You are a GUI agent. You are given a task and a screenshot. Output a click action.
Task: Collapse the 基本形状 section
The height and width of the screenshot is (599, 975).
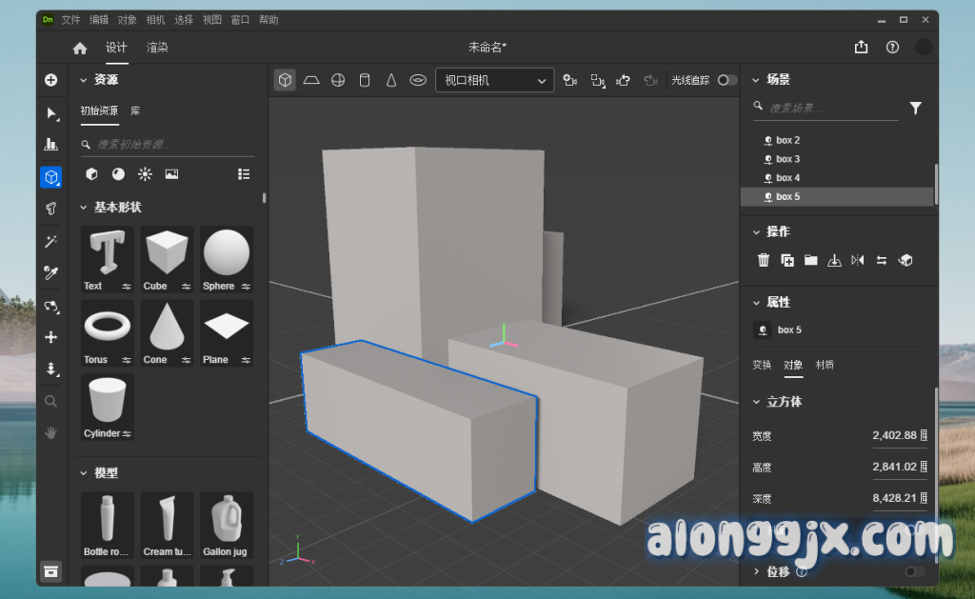[x=84, y=207]
